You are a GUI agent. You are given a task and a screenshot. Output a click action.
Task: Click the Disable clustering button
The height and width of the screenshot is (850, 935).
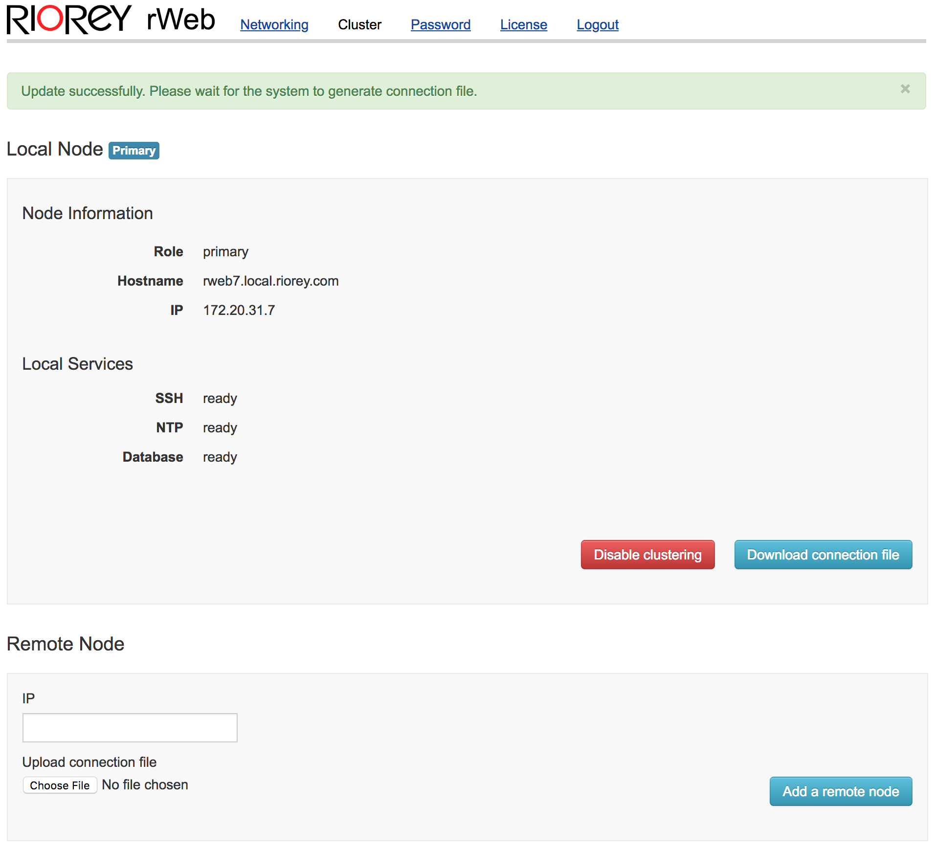click(647, 555)
